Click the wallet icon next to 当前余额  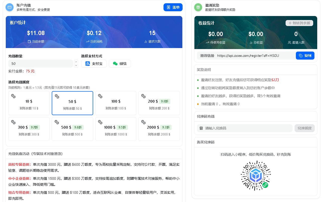coord(29,42)
